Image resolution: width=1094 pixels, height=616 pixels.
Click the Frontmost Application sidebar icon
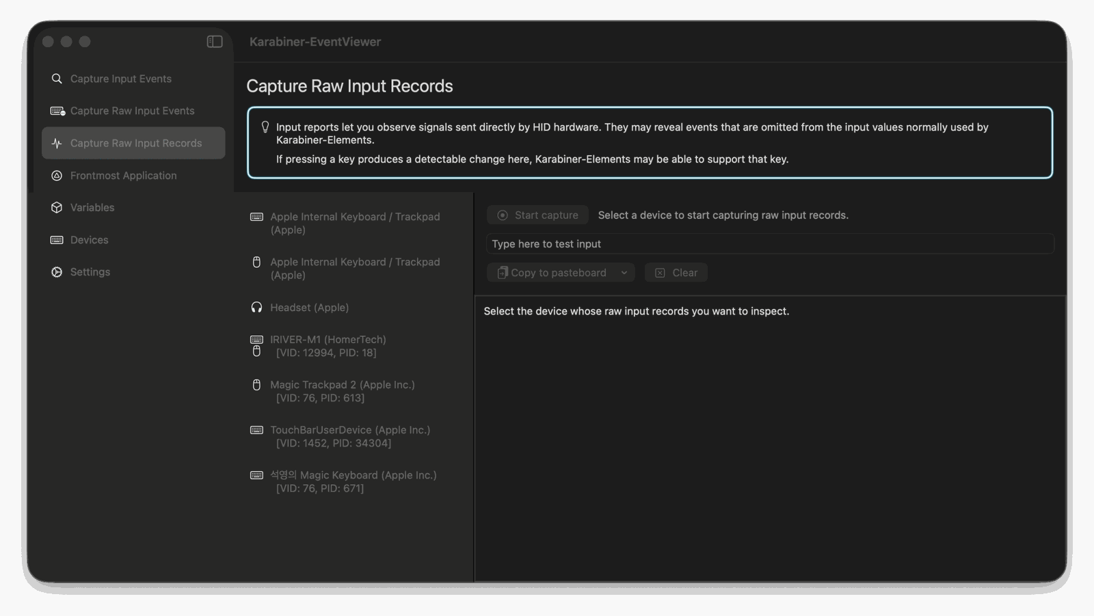pyautogui.click(x=57, y=176)
